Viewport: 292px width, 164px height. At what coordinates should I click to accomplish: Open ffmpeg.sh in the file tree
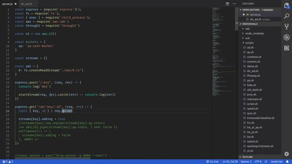click(x=253, y=76)
